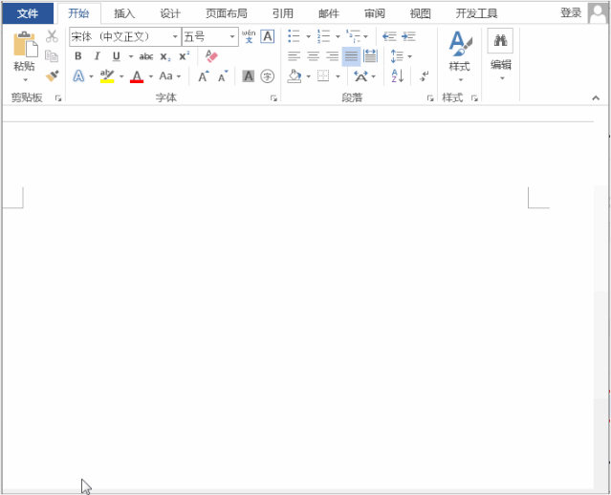Switch to the 审阅 Review tab
The image size is (611, 495).
(375, 13)
